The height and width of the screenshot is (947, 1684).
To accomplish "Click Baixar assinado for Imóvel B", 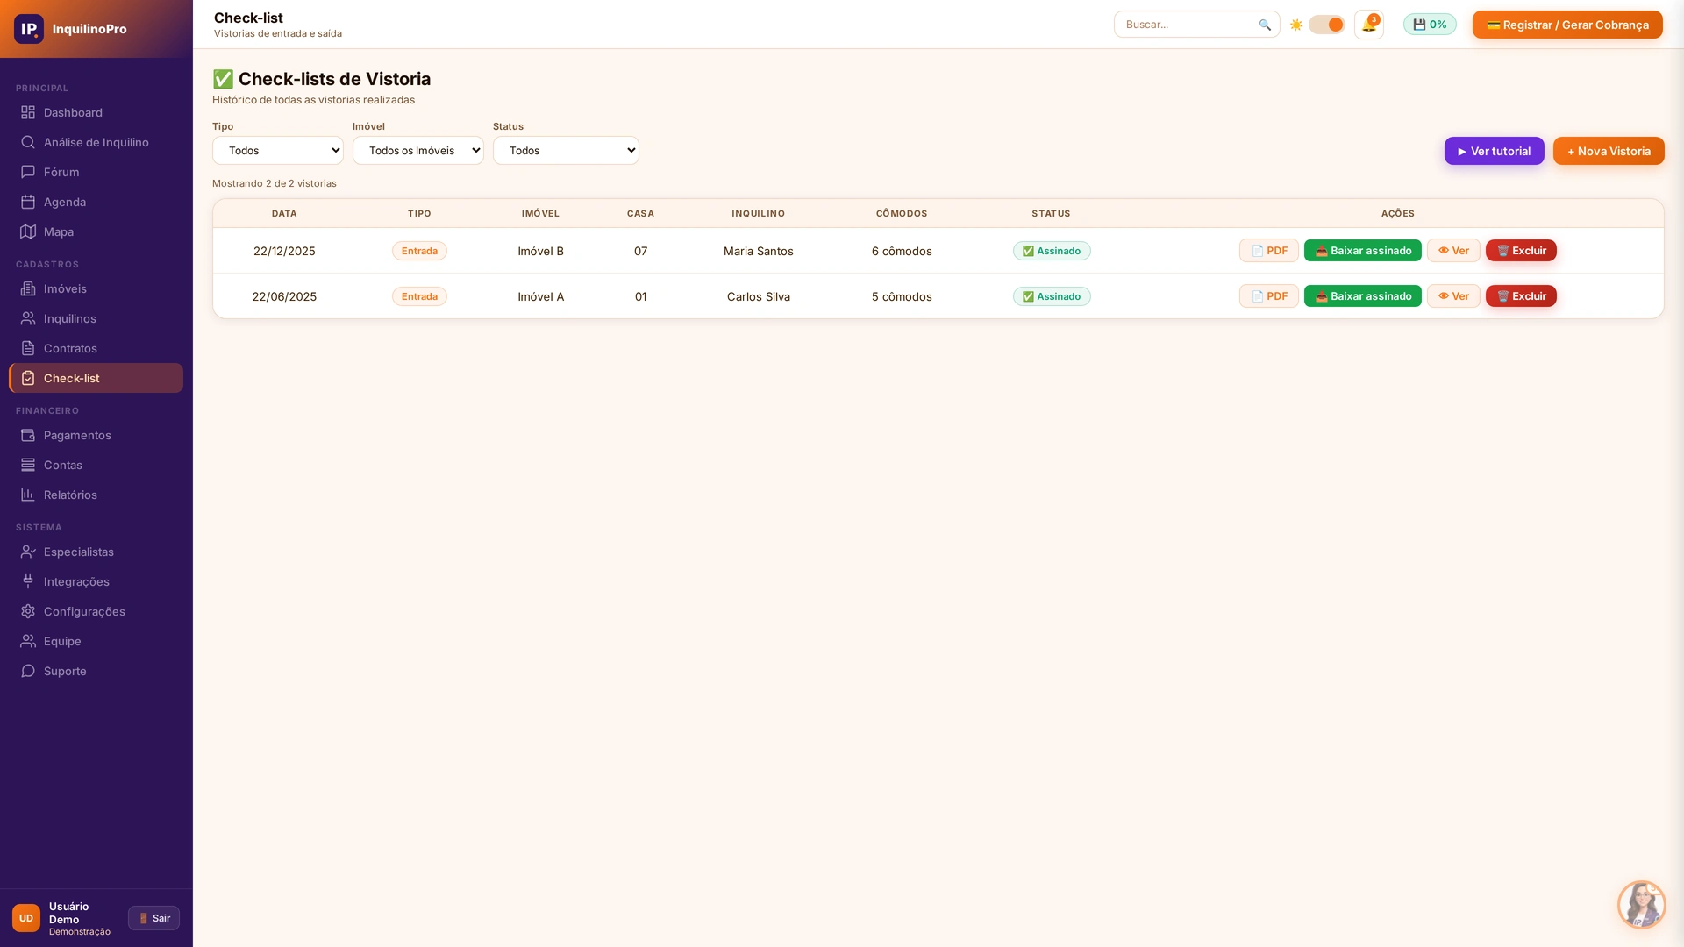I will pos(1363,251).
